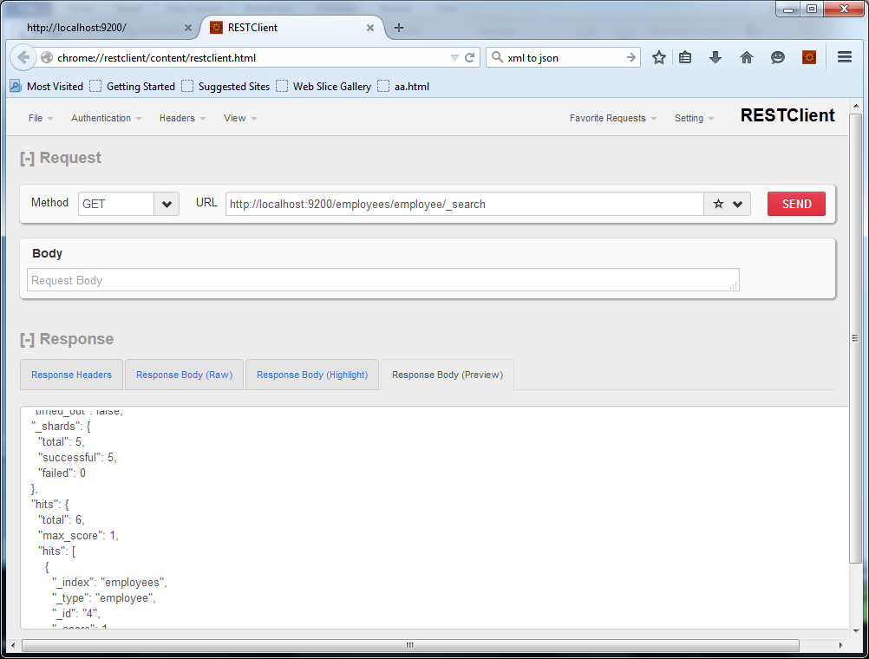869x659 pixels.
Task: Collapse the Response section
Action: 27,339
